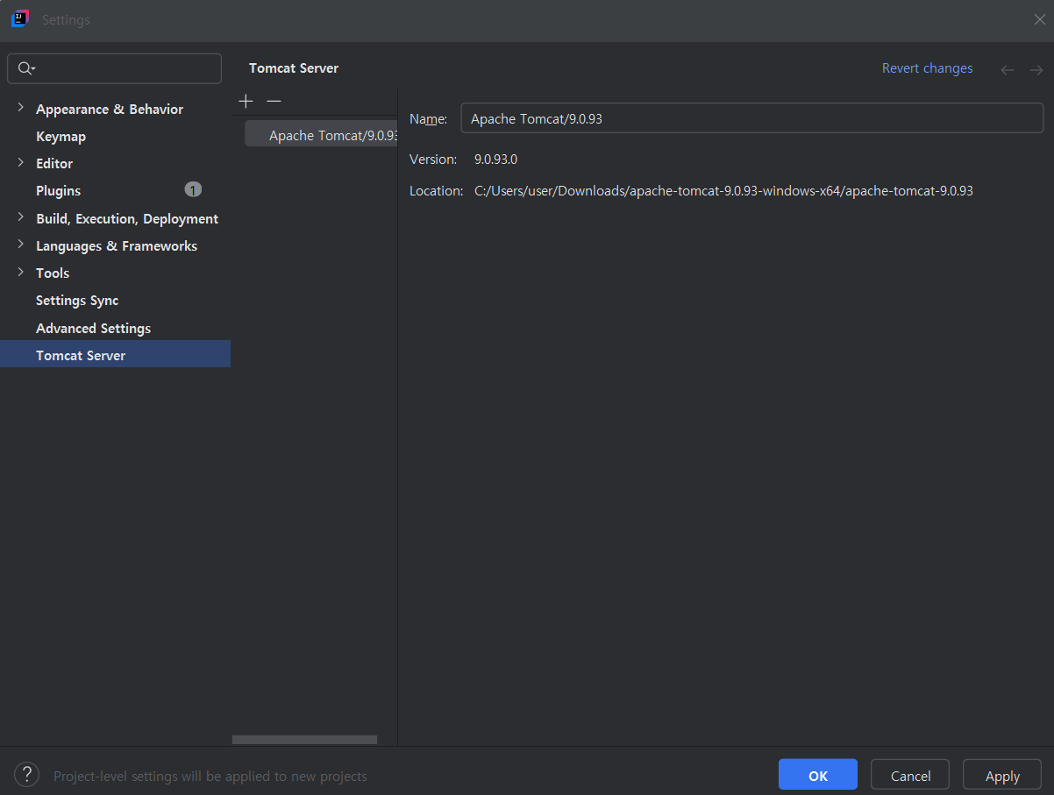Select Apache Tomcat/9.0.93 in server list
Image resolution: width=1054 pixels, height=795 pixels.
click(321, 134)
